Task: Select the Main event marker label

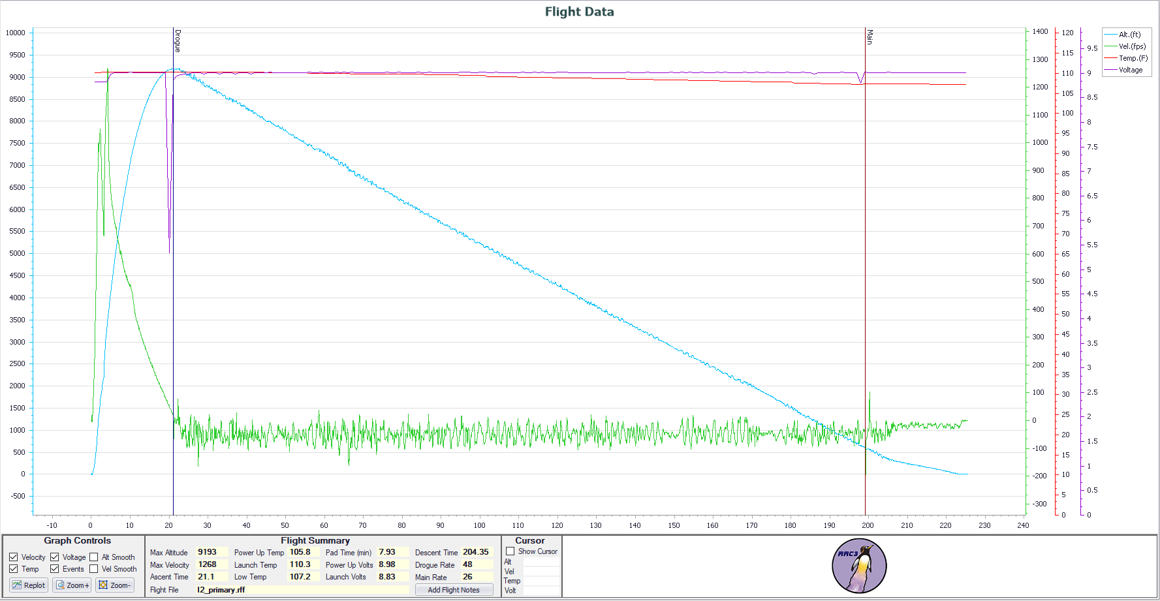Action: coord(870,37)
